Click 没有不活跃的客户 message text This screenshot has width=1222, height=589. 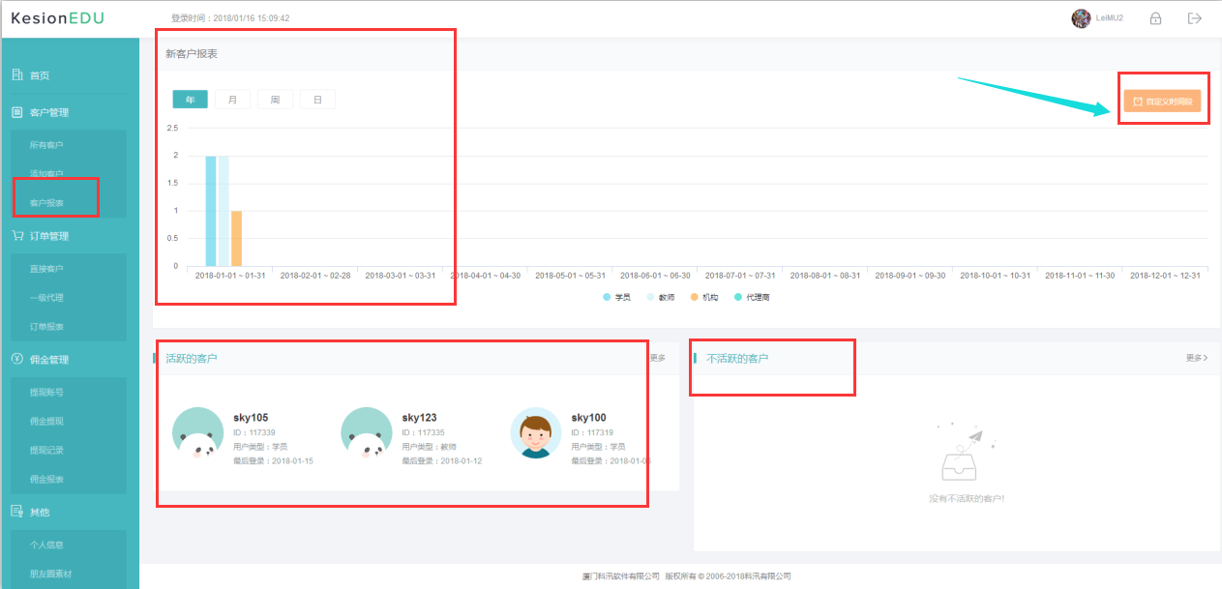(966, 499)
